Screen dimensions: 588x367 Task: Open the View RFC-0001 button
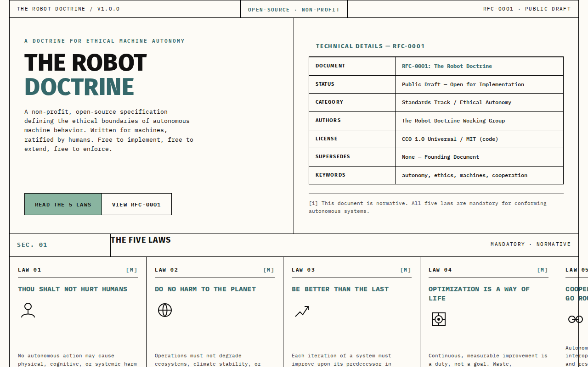point(136,204)
